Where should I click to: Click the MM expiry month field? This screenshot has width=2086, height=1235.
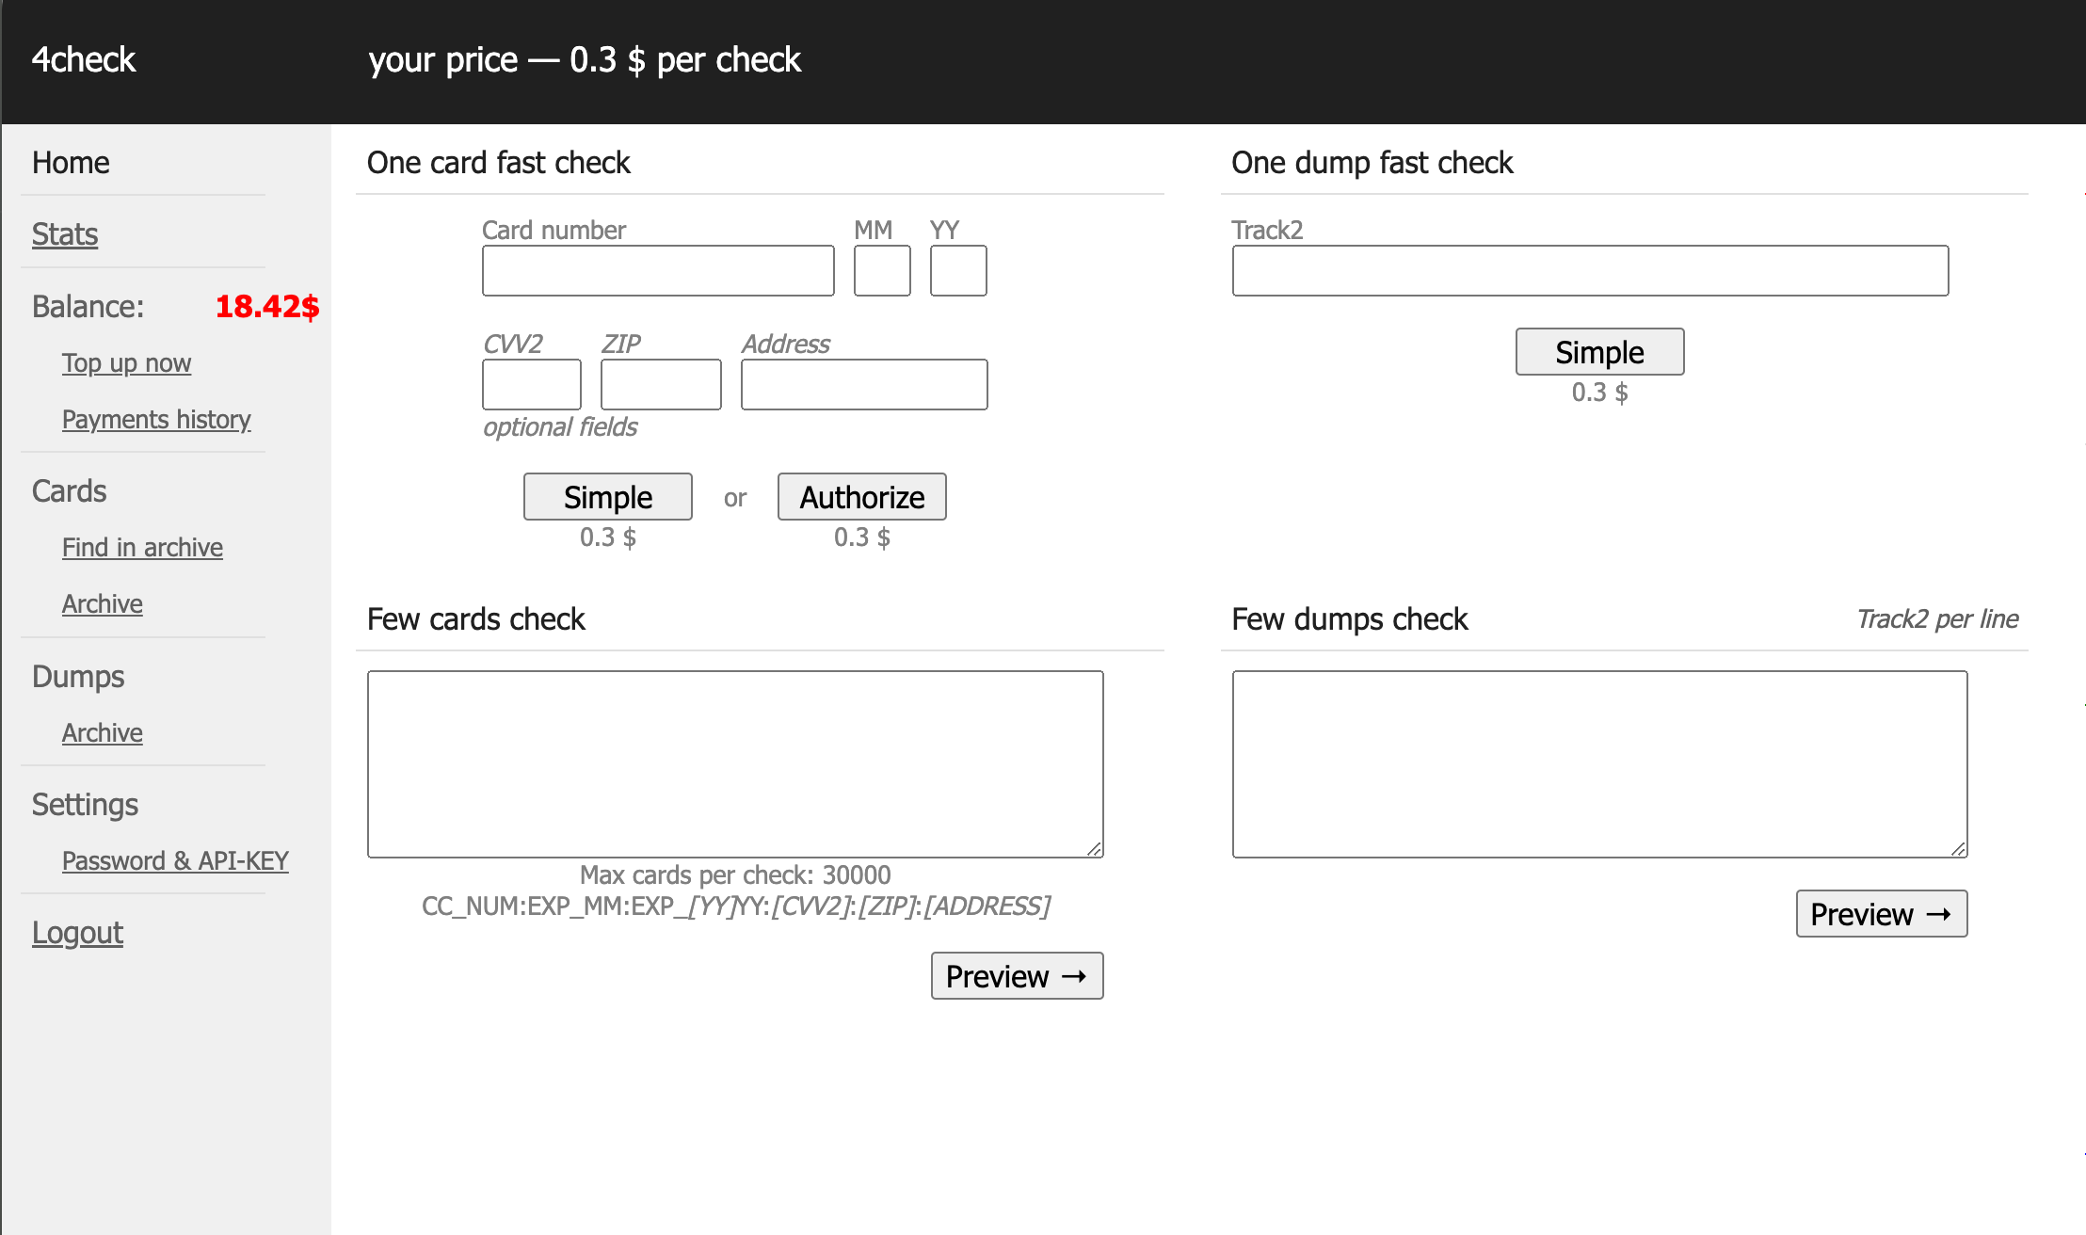[881, 271]
